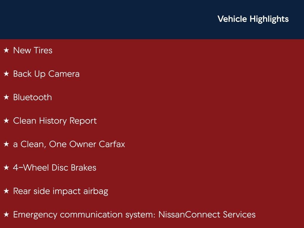The height and width of the screenshot is (228, 304).
Task: Click the a Clean, One Owner Carfax line
Action: pos(69,144)
